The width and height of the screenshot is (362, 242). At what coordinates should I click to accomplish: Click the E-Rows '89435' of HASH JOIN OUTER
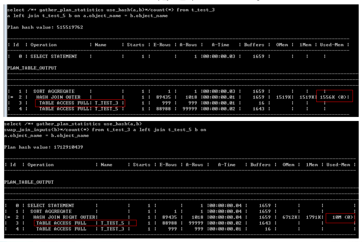click(164, 97)
